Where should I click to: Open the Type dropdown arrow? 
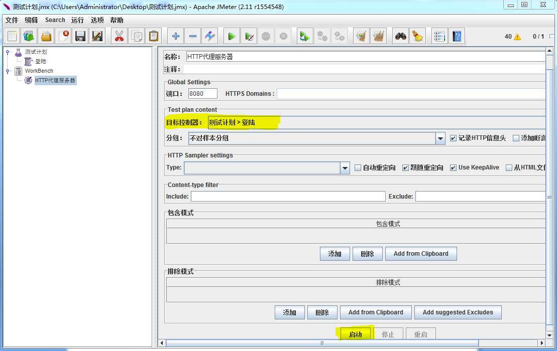[x=345, y=168]
